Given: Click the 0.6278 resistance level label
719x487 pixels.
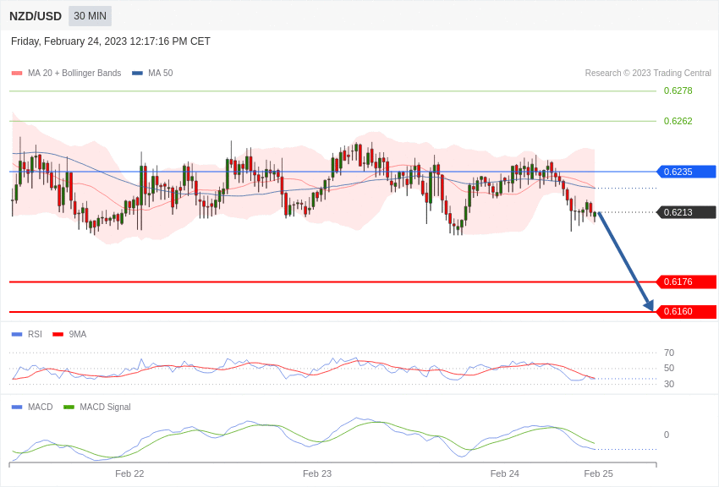Looking at the screenshot, I should coord(678,90).
